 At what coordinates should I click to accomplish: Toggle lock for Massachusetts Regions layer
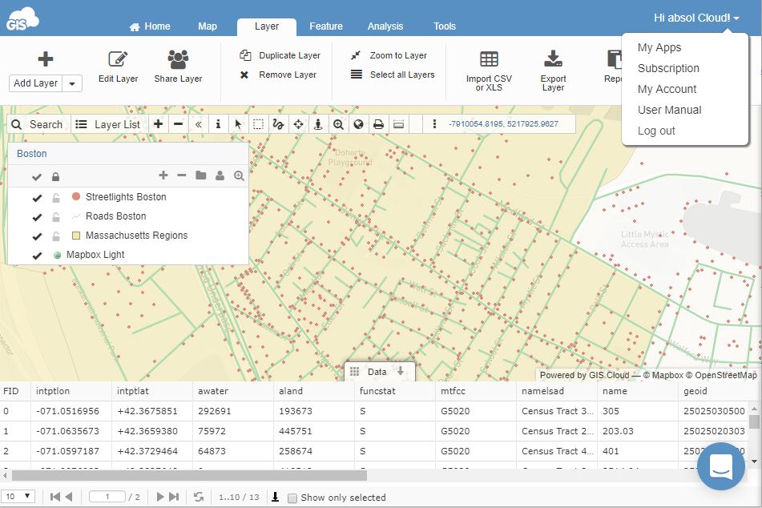56,236
